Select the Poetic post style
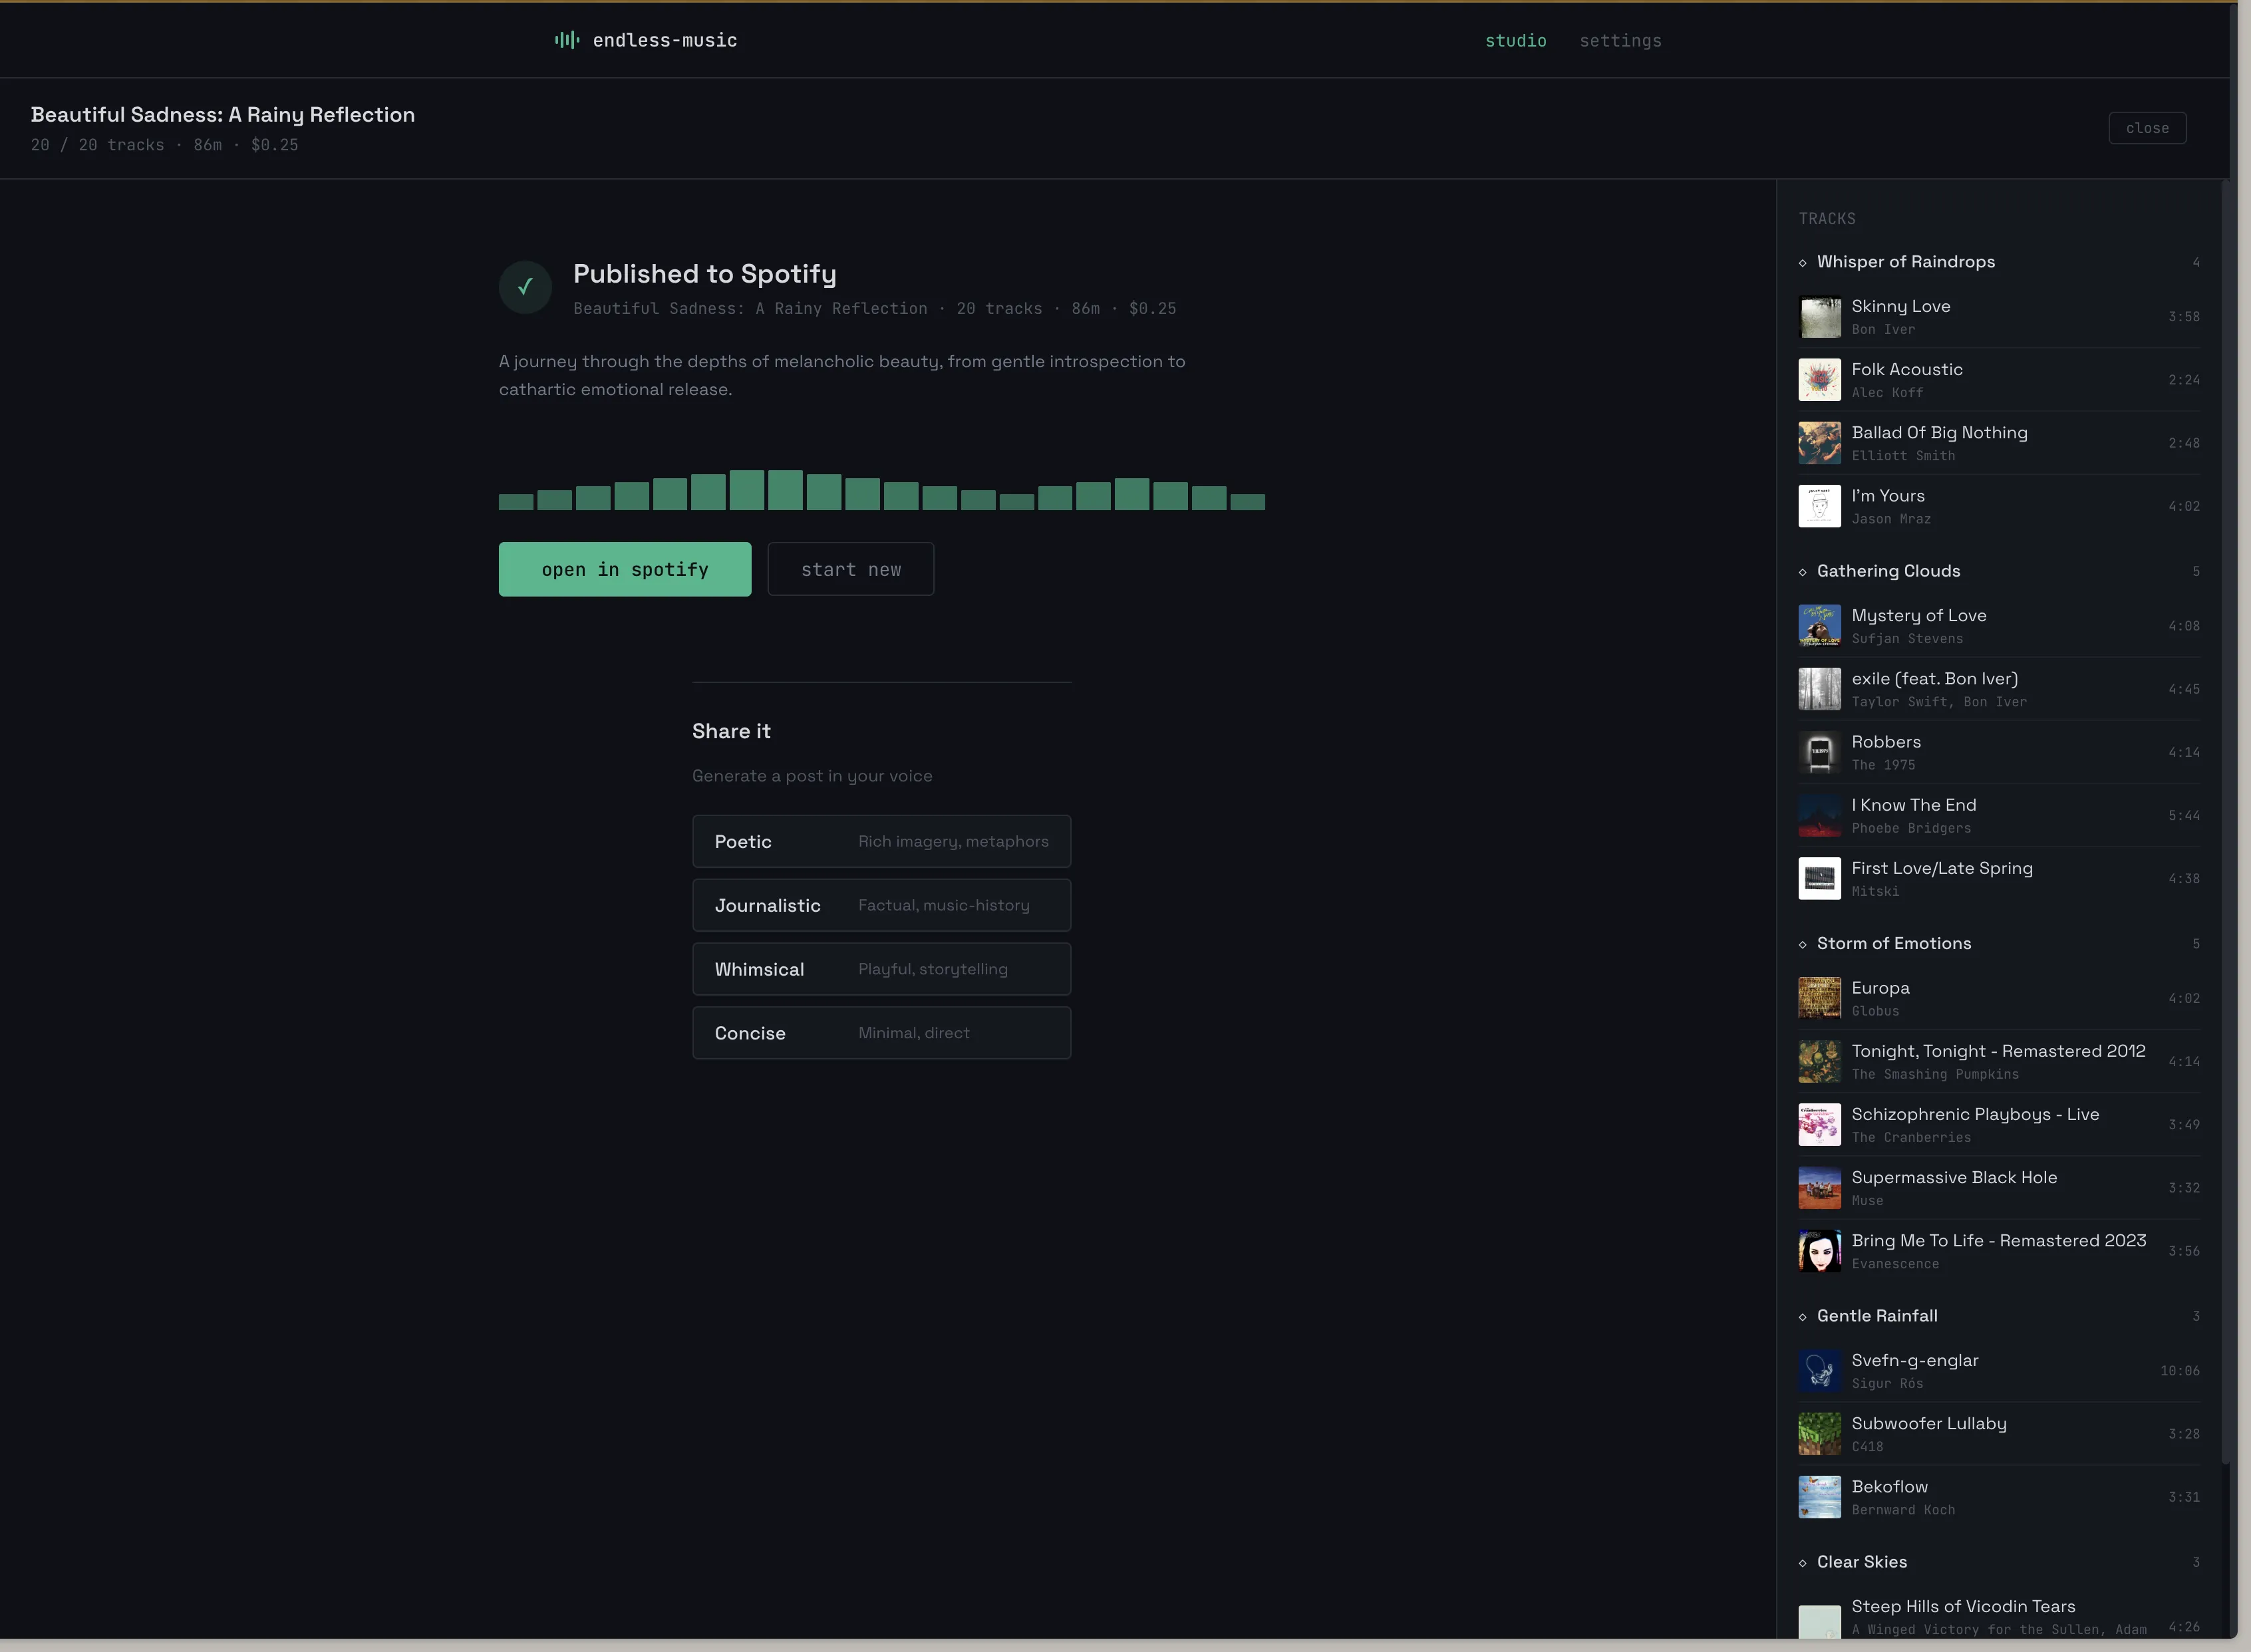2251x1652 pixels. pos(881,841)
